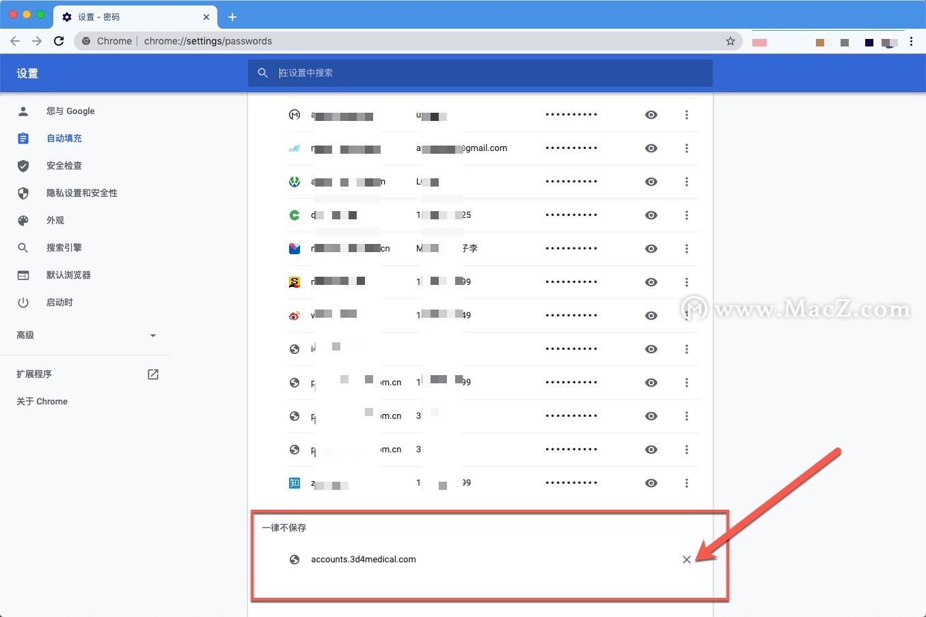Close the 设置 - 密码 tab

pos(206,17)
